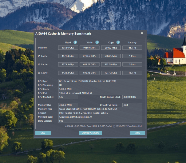Screen dimensions: 186x163
Task: Click the info icon beside Write
Action: (x=97, y=42)
